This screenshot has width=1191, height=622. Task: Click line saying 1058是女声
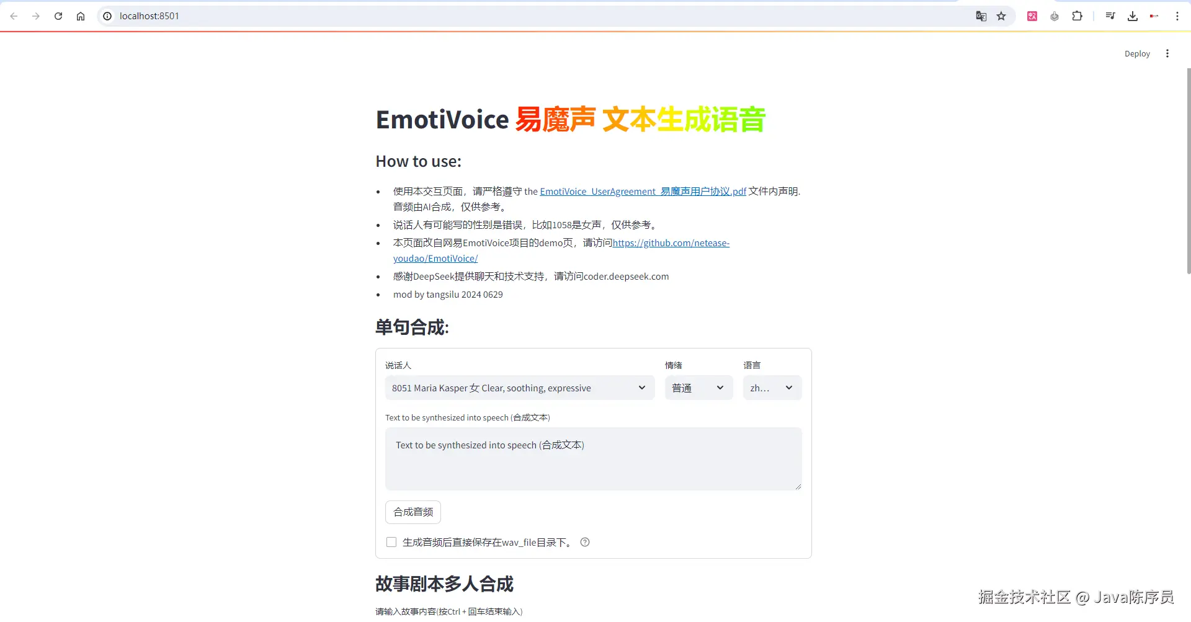click(526, 225)
